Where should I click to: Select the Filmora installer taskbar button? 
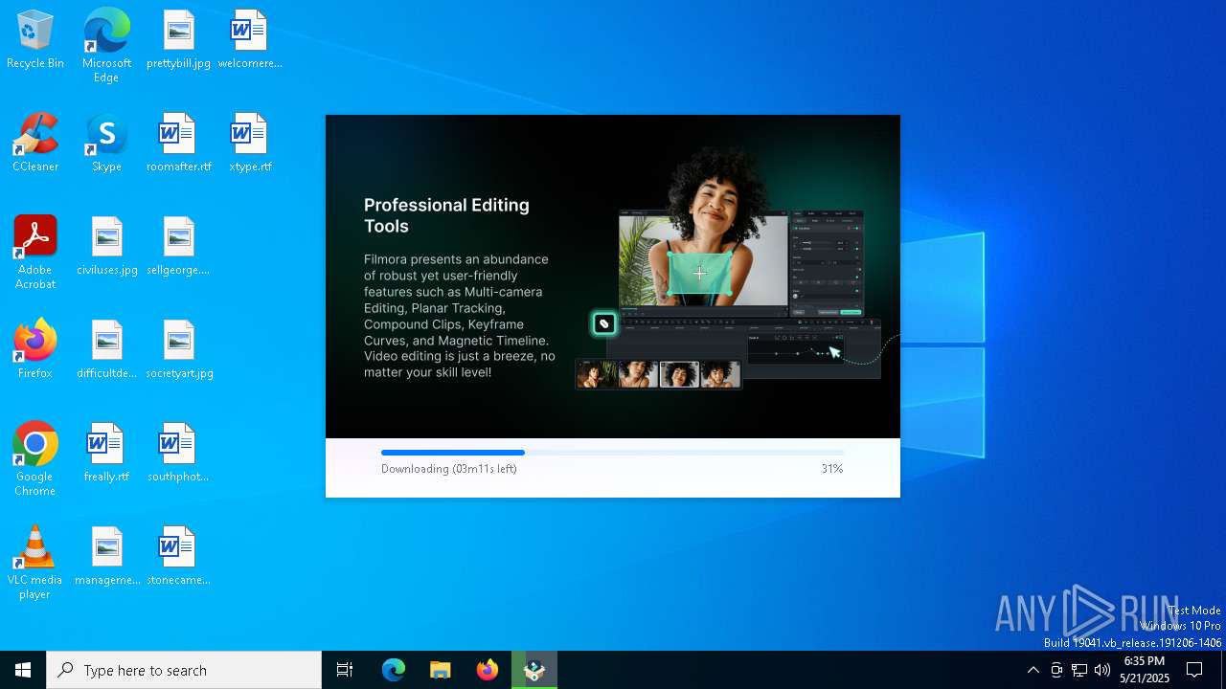coord(534,670)
